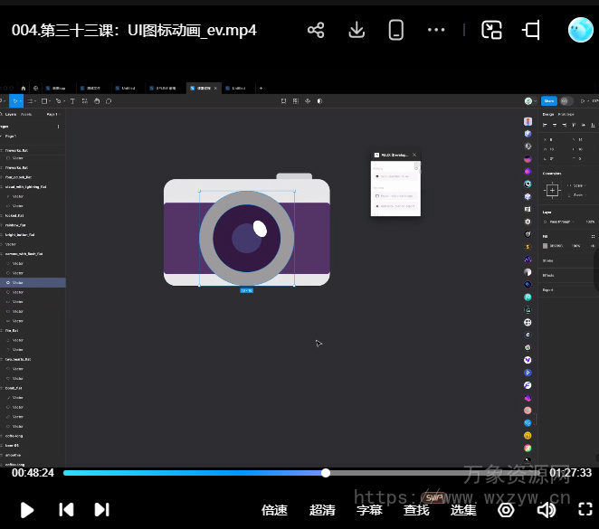Click the 查找 search button
This screenshot has width=599, height=529.
tap(416, 510)
